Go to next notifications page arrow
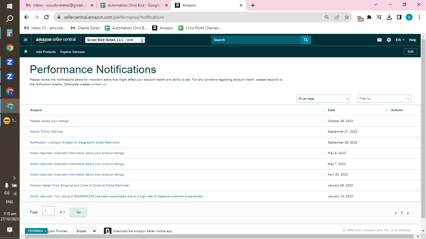The image size is (426, 239). click(x=408, y=213)
